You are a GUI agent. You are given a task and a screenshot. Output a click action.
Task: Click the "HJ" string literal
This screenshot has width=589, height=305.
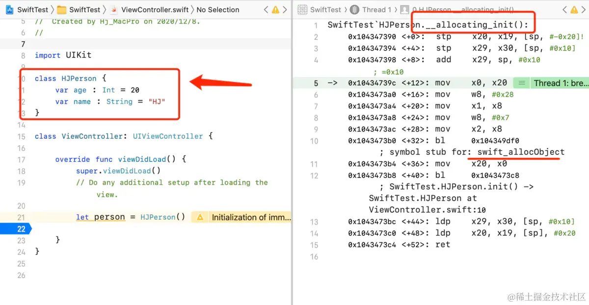157,102
